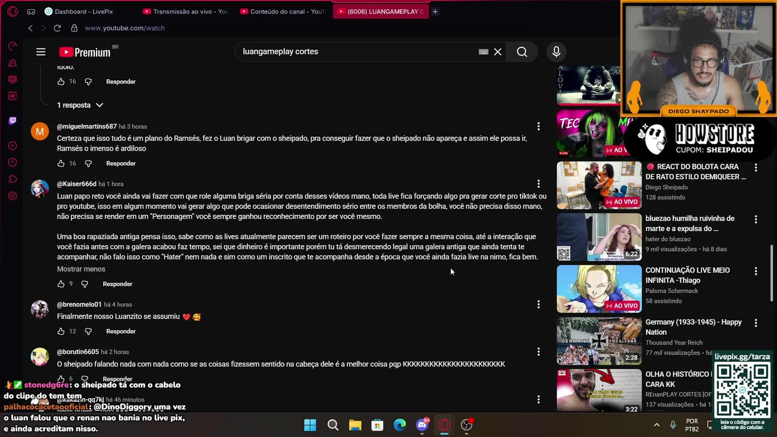Open options menu for @brenomelo01 comment
This screenshot has width=777, height=437.
click(x=538, y=304)
